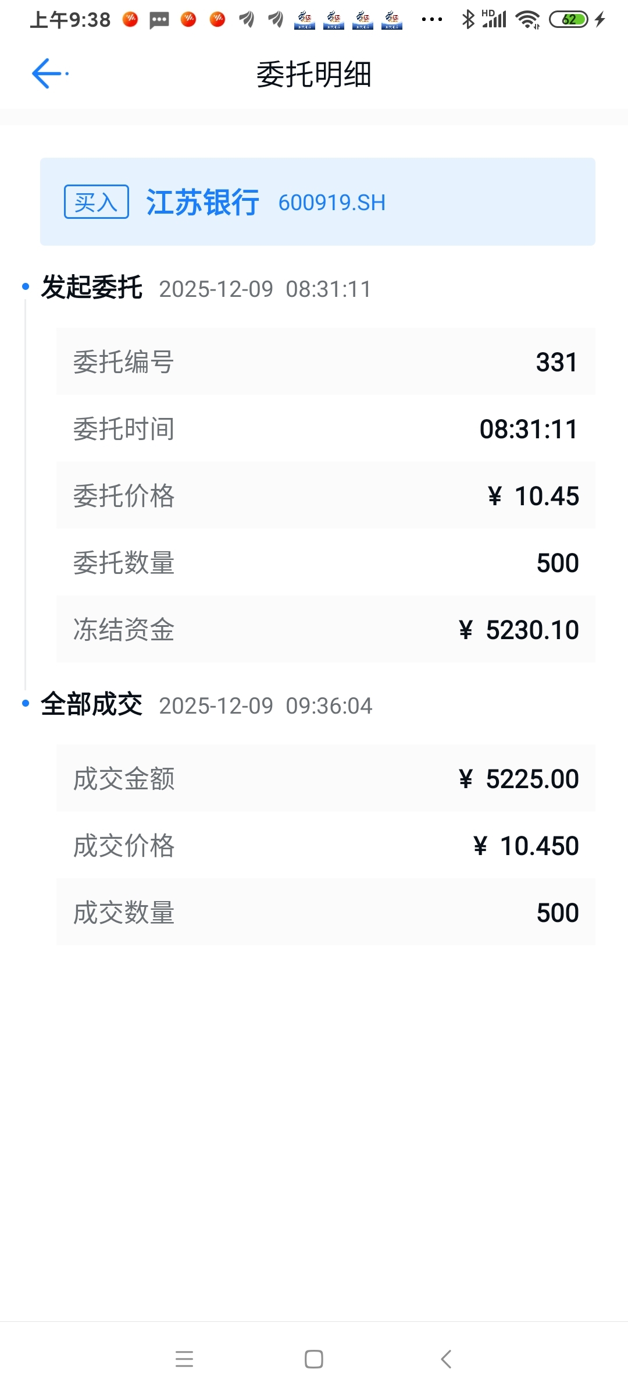
Task: Tap the battery level indicator
Action: pos(569,20)
